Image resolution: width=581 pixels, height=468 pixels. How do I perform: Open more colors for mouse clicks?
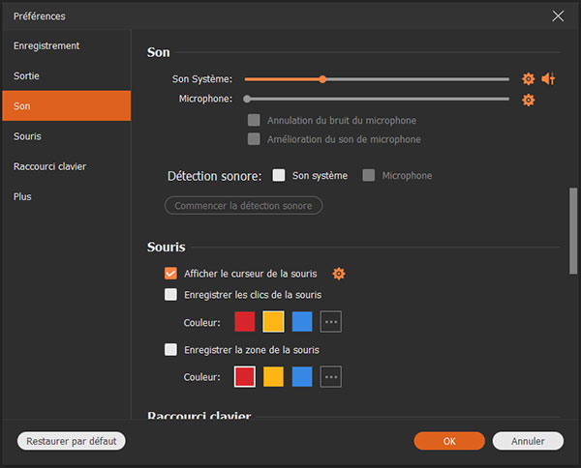pos(331,322)
